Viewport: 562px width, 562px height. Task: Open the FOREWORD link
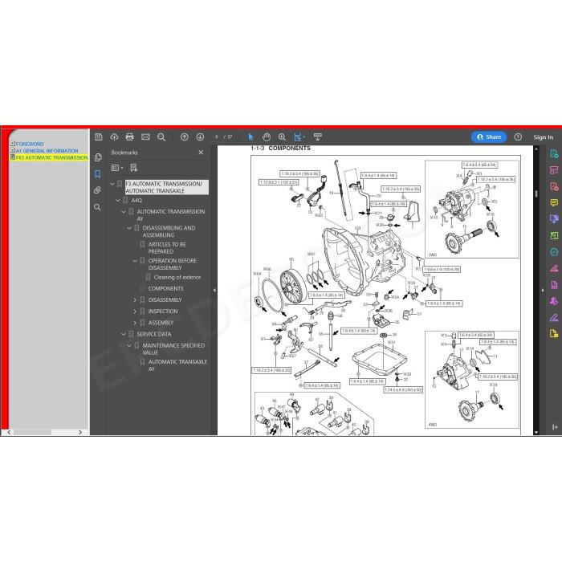coord(30,144)
